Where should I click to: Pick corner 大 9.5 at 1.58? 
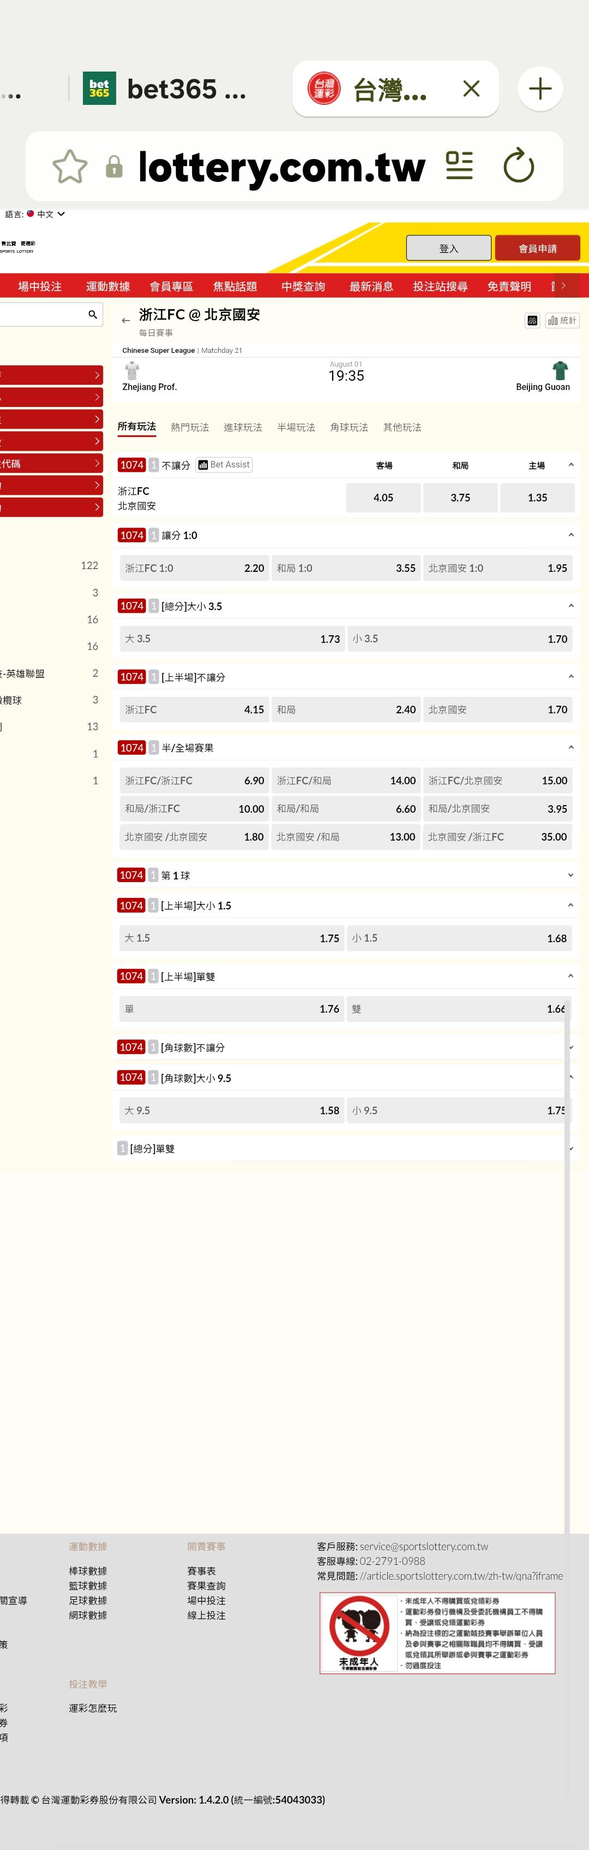(232, 1110)
